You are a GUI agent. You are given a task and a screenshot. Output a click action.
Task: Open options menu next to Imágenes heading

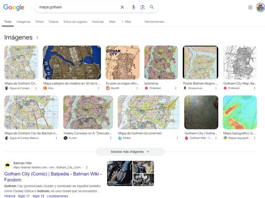point(37,37)
